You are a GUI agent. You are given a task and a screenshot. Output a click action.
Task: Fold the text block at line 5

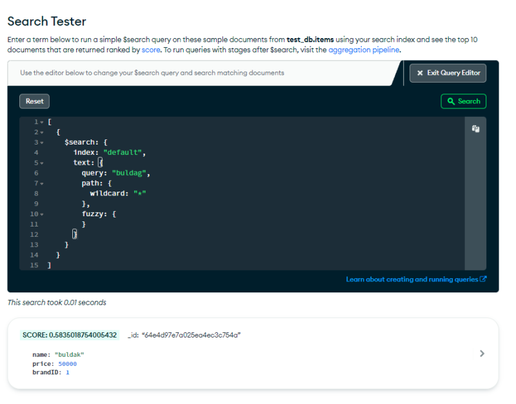pyautogui.click(x=42, y=163)
